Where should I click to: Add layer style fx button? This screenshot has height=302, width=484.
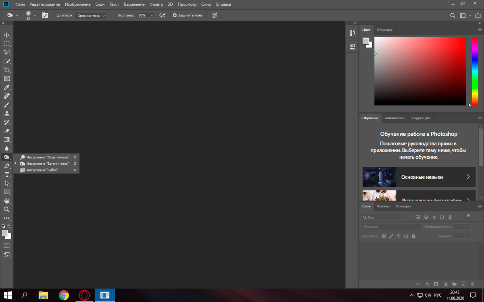[427, 284]
